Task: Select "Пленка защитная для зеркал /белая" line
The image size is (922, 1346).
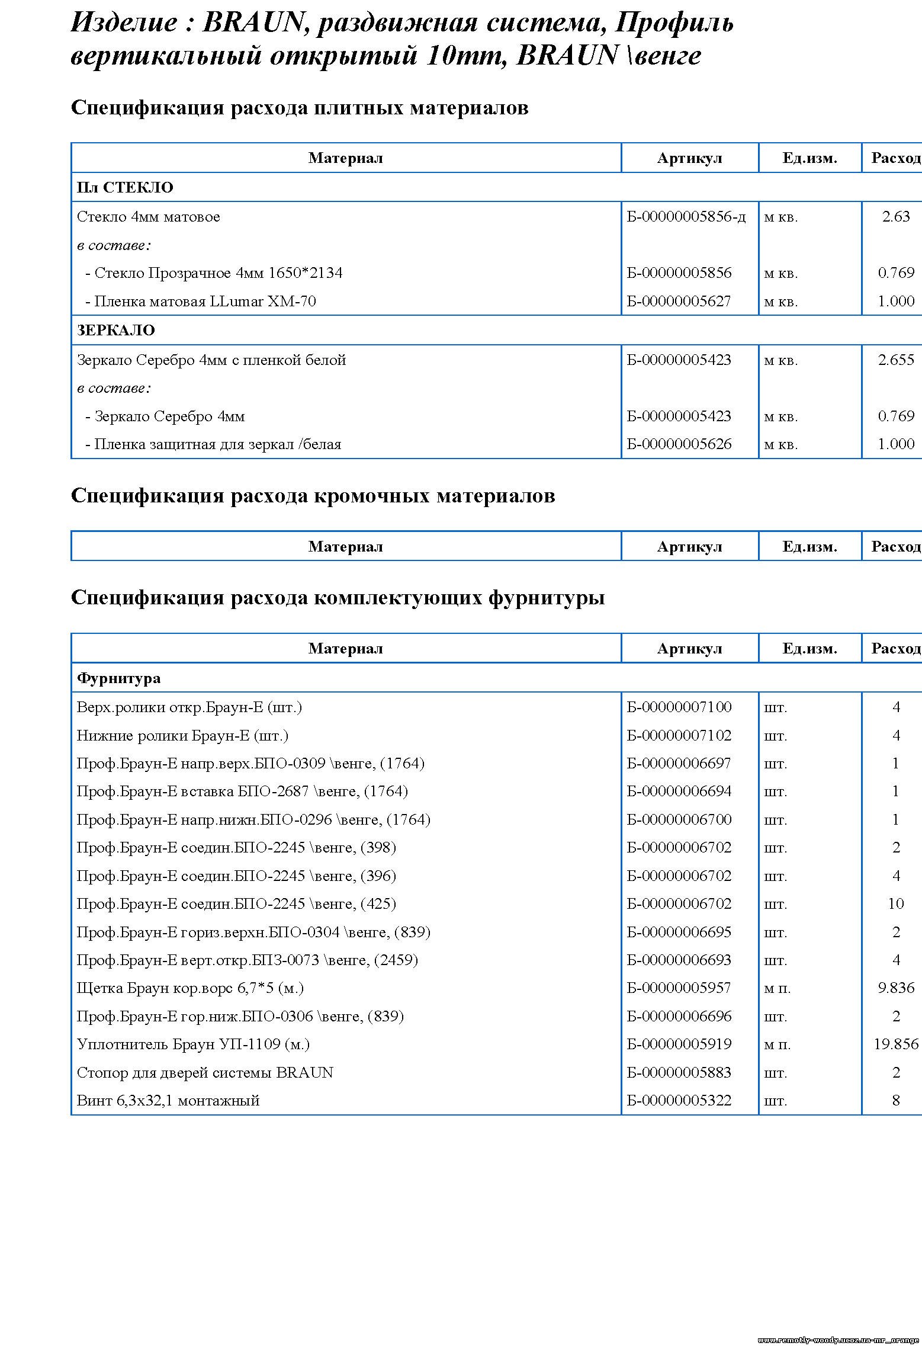Action: 213,444
